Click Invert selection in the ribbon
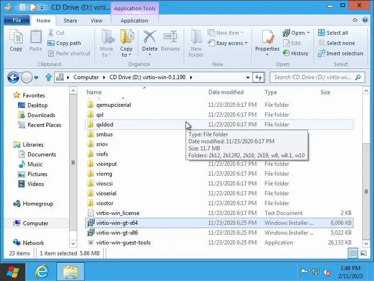This screenshot has height=281, width=374. tap(341, 53)
